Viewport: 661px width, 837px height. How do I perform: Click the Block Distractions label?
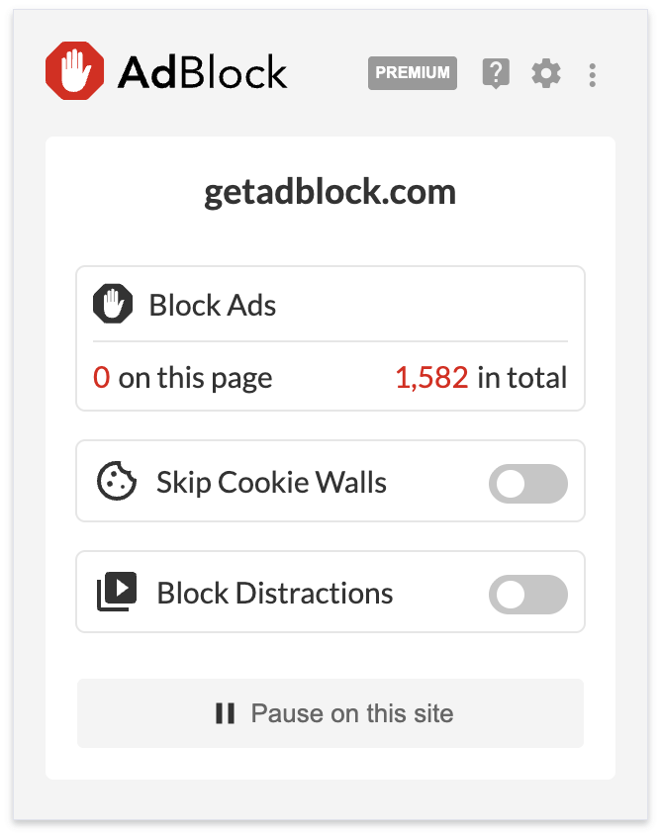pos(274,593)
